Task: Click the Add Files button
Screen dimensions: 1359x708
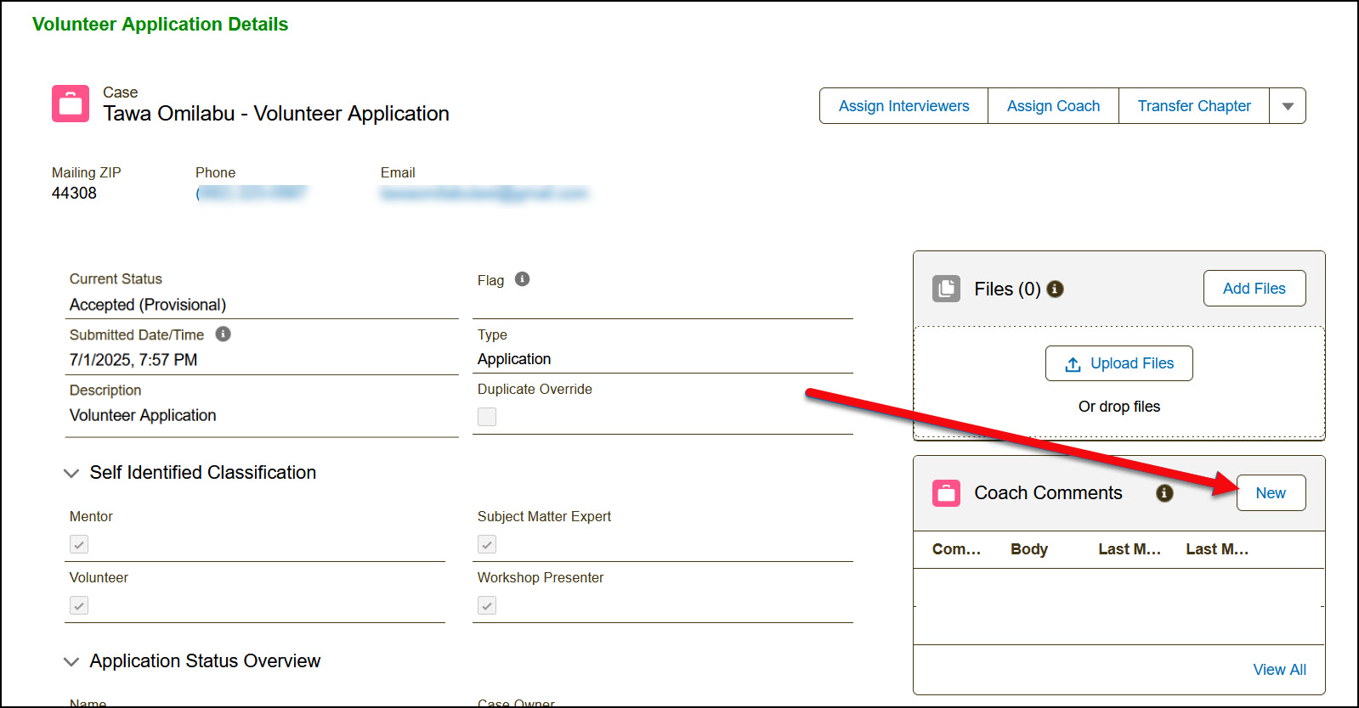Action: click(1254, 289)
